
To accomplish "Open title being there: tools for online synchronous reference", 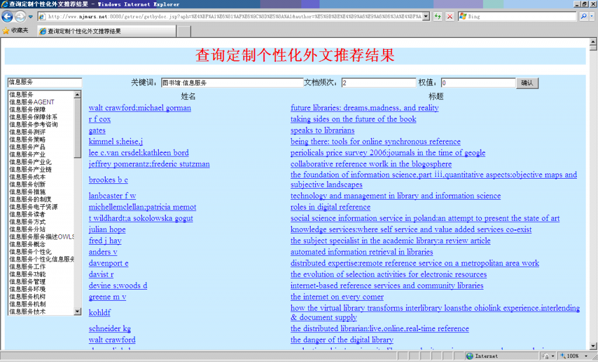I will coord(376,141).
